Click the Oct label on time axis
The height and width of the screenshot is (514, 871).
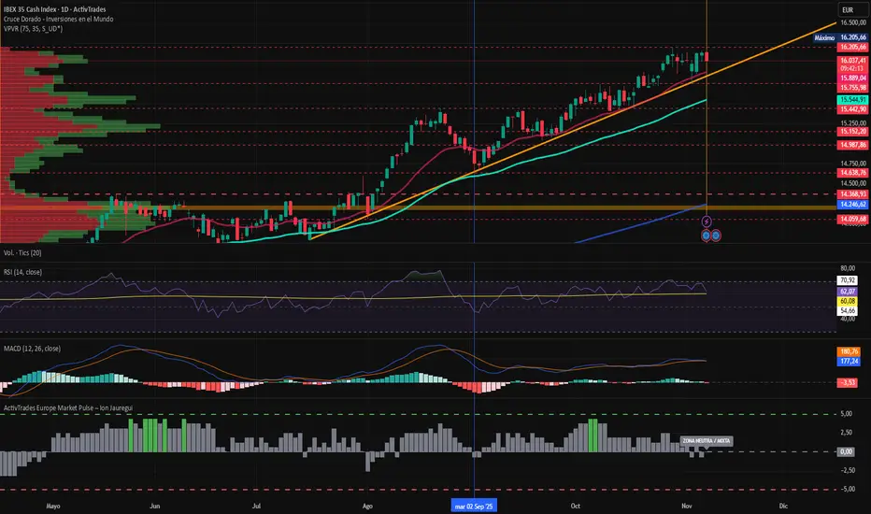[576, 507]
